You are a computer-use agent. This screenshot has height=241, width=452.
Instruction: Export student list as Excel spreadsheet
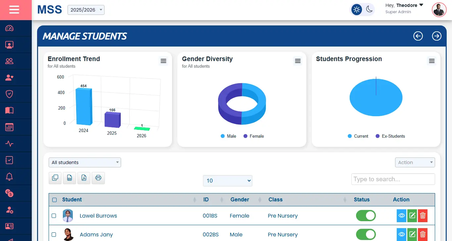pos(69,178)
